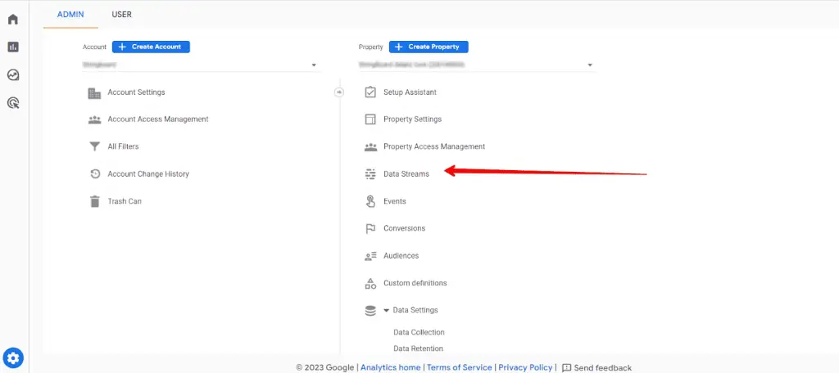839x373 pixels.
Task: Open Account Settings
Action: pyautogui.click(x=136, y=92)
